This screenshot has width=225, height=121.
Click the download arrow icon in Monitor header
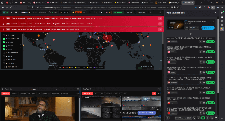point(96,12)
